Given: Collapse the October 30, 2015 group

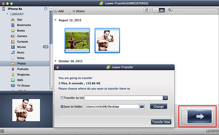Looking at the screenshot, I should [x=55, y=61].
